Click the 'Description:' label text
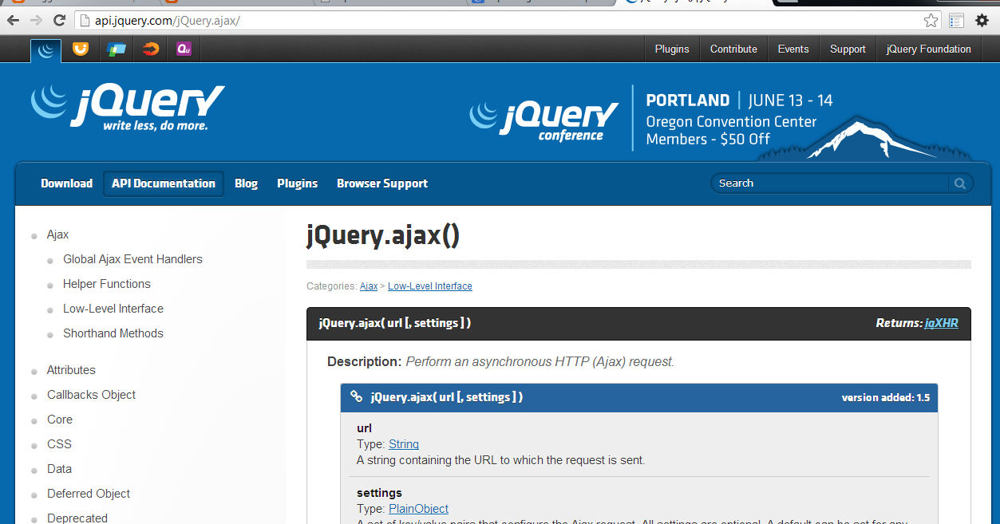The height and width of the screenshot is (524, 1000). click(x=365, y=362)
